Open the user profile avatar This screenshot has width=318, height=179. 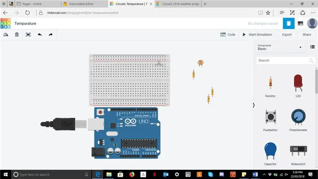pos(312,23)
